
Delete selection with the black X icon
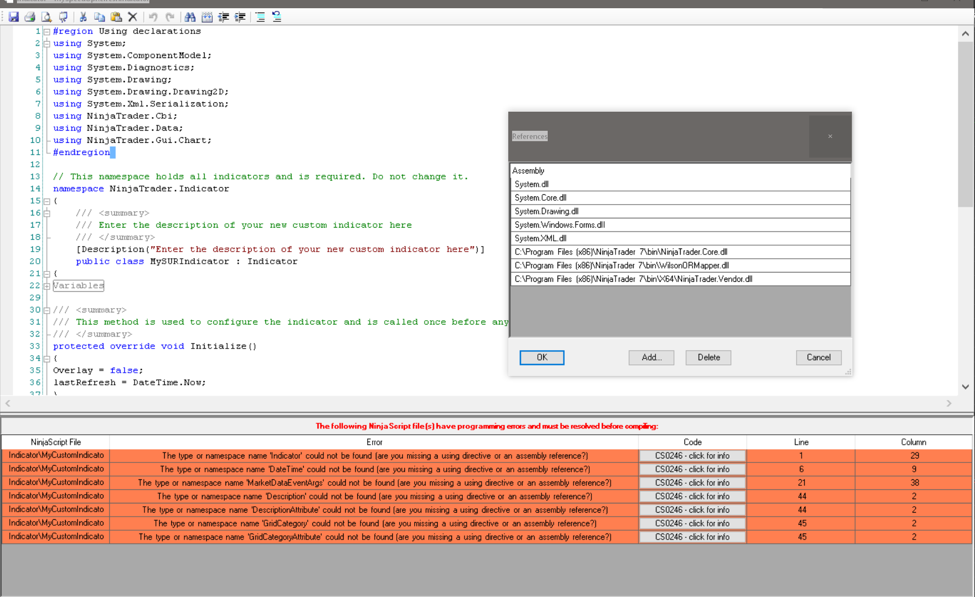[132, 17]
